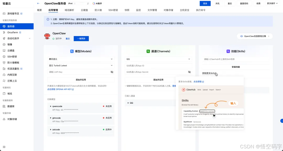The width and height of the screenshot is (283, 151).
Task: Switch to the 概要 tab
Action: coord(39,10)
